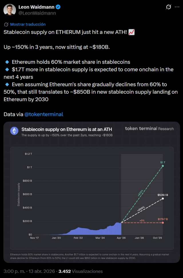183x278 pixels.
Task: Click the Grok icon on the post
Action: [x=168, y=7]
